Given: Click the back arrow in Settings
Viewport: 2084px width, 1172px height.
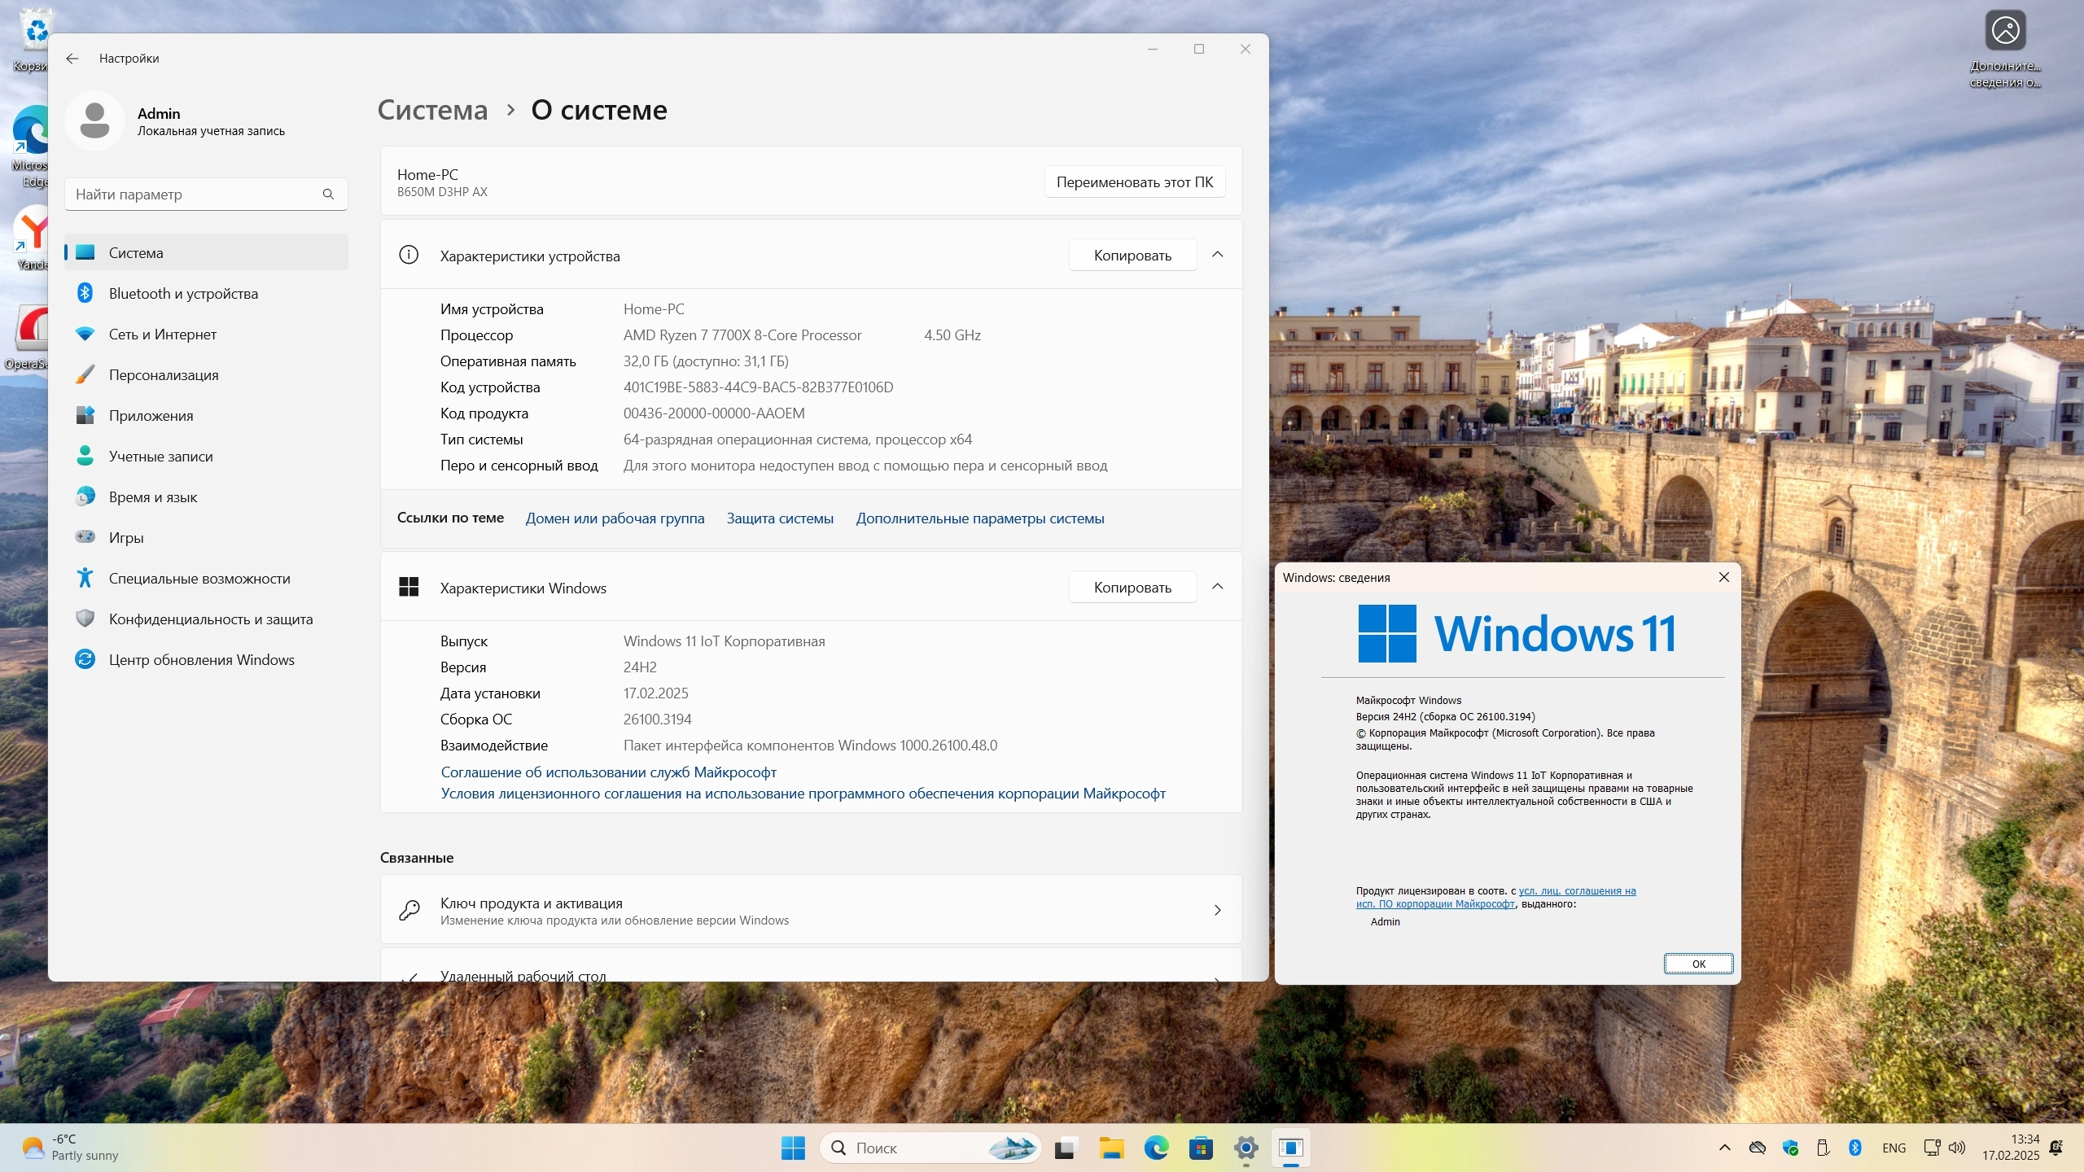Looking at the screenshot, I should 72,59.
